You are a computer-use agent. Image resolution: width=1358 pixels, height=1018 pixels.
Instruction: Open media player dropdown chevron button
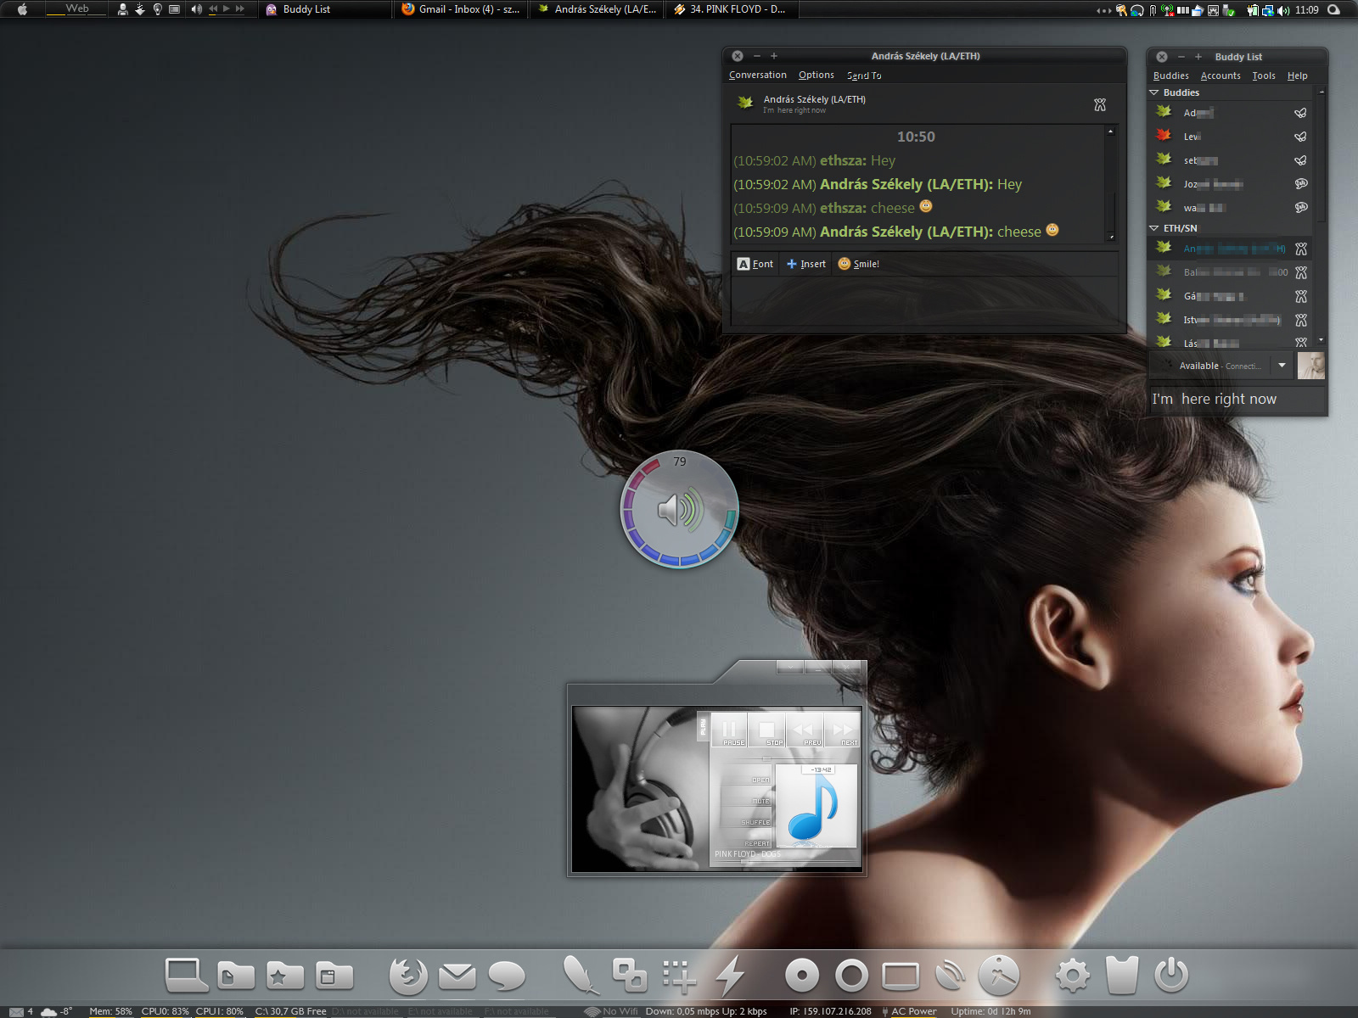[790, 668]
